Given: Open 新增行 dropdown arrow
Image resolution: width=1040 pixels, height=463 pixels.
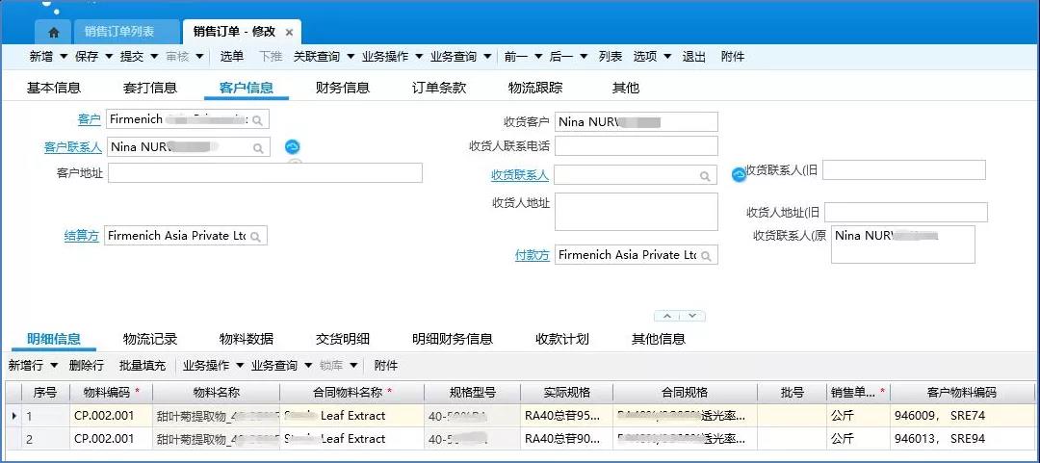Looking at the screenshot, I should coord(54,366).
